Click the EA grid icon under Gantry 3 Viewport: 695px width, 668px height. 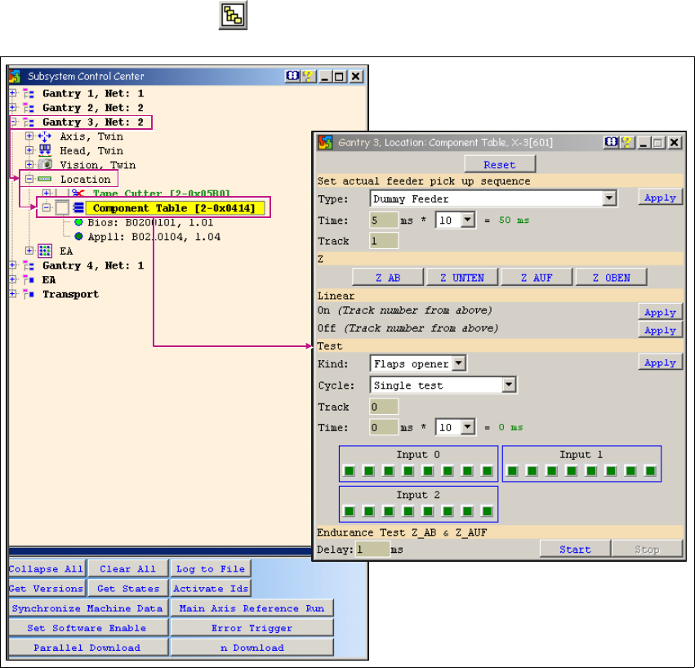(46, 251)
